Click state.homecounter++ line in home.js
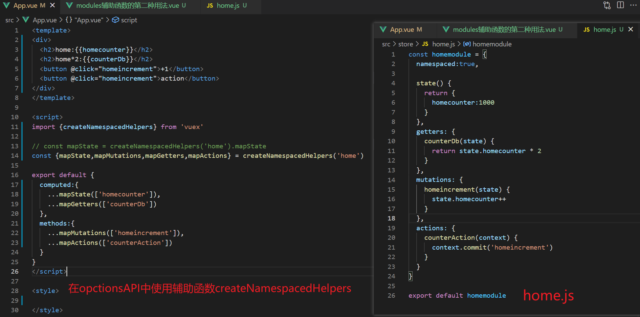The height and width of the screenshot is (317, 640). click(469, 199)
